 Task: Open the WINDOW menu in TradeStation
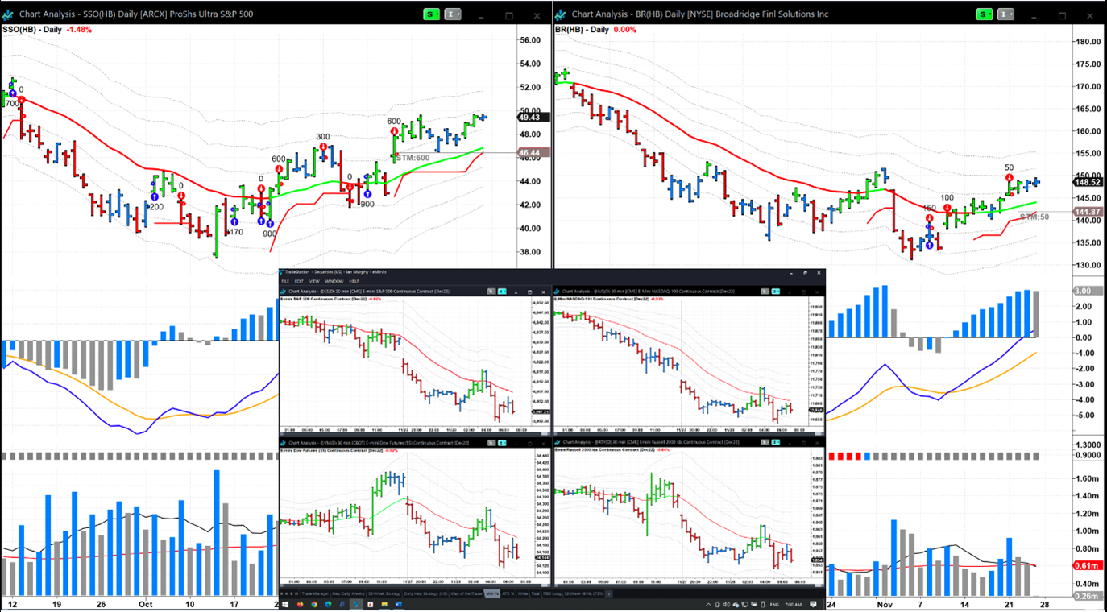(x=334, y=281)
